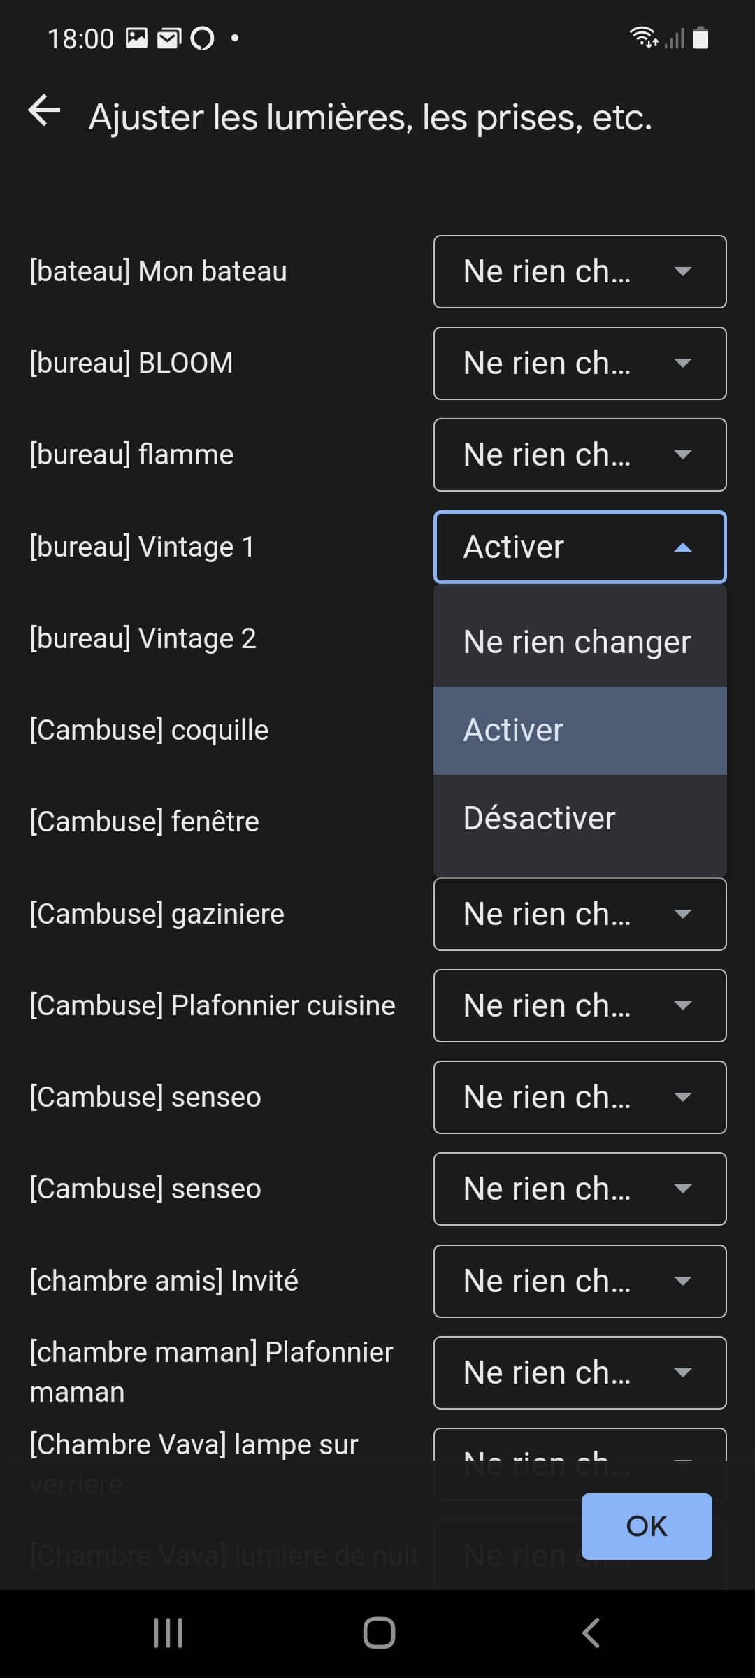Screen dimensions: 755x1678
Task: Tap the Wi-Fi status bar icon
Action: (x=643, y=37)
